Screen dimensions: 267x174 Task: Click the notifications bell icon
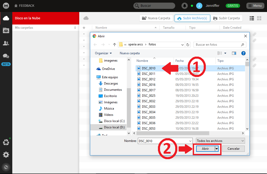point(184,5)
